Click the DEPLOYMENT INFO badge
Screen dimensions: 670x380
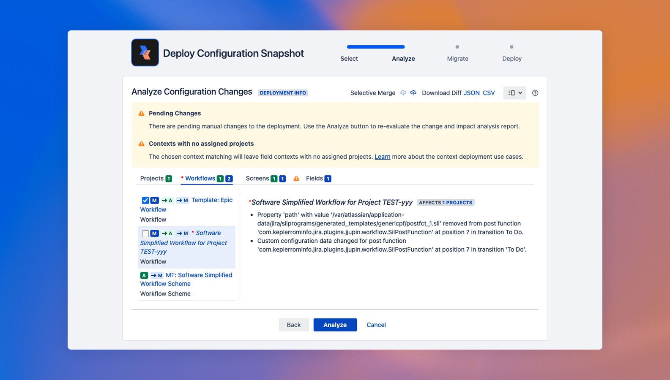click(283, 93)
